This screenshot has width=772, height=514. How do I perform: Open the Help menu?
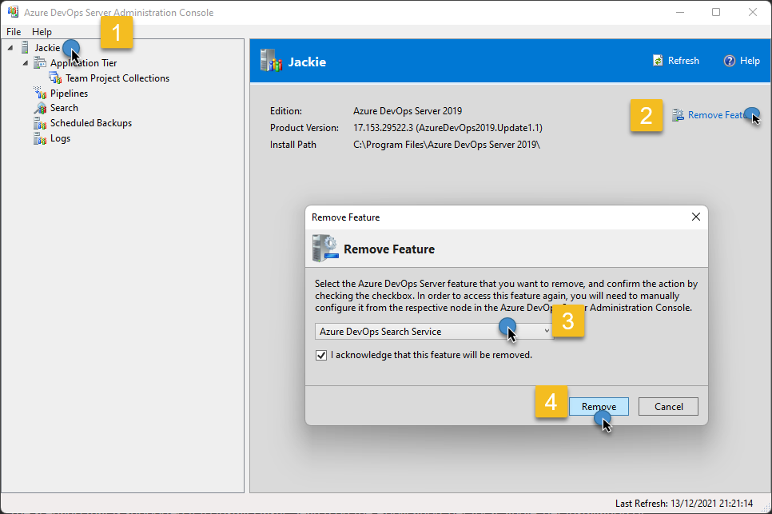[x=42, y=31]
